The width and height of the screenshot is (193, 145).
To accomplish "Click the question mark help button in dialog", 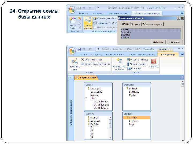I will click(179, 18).
